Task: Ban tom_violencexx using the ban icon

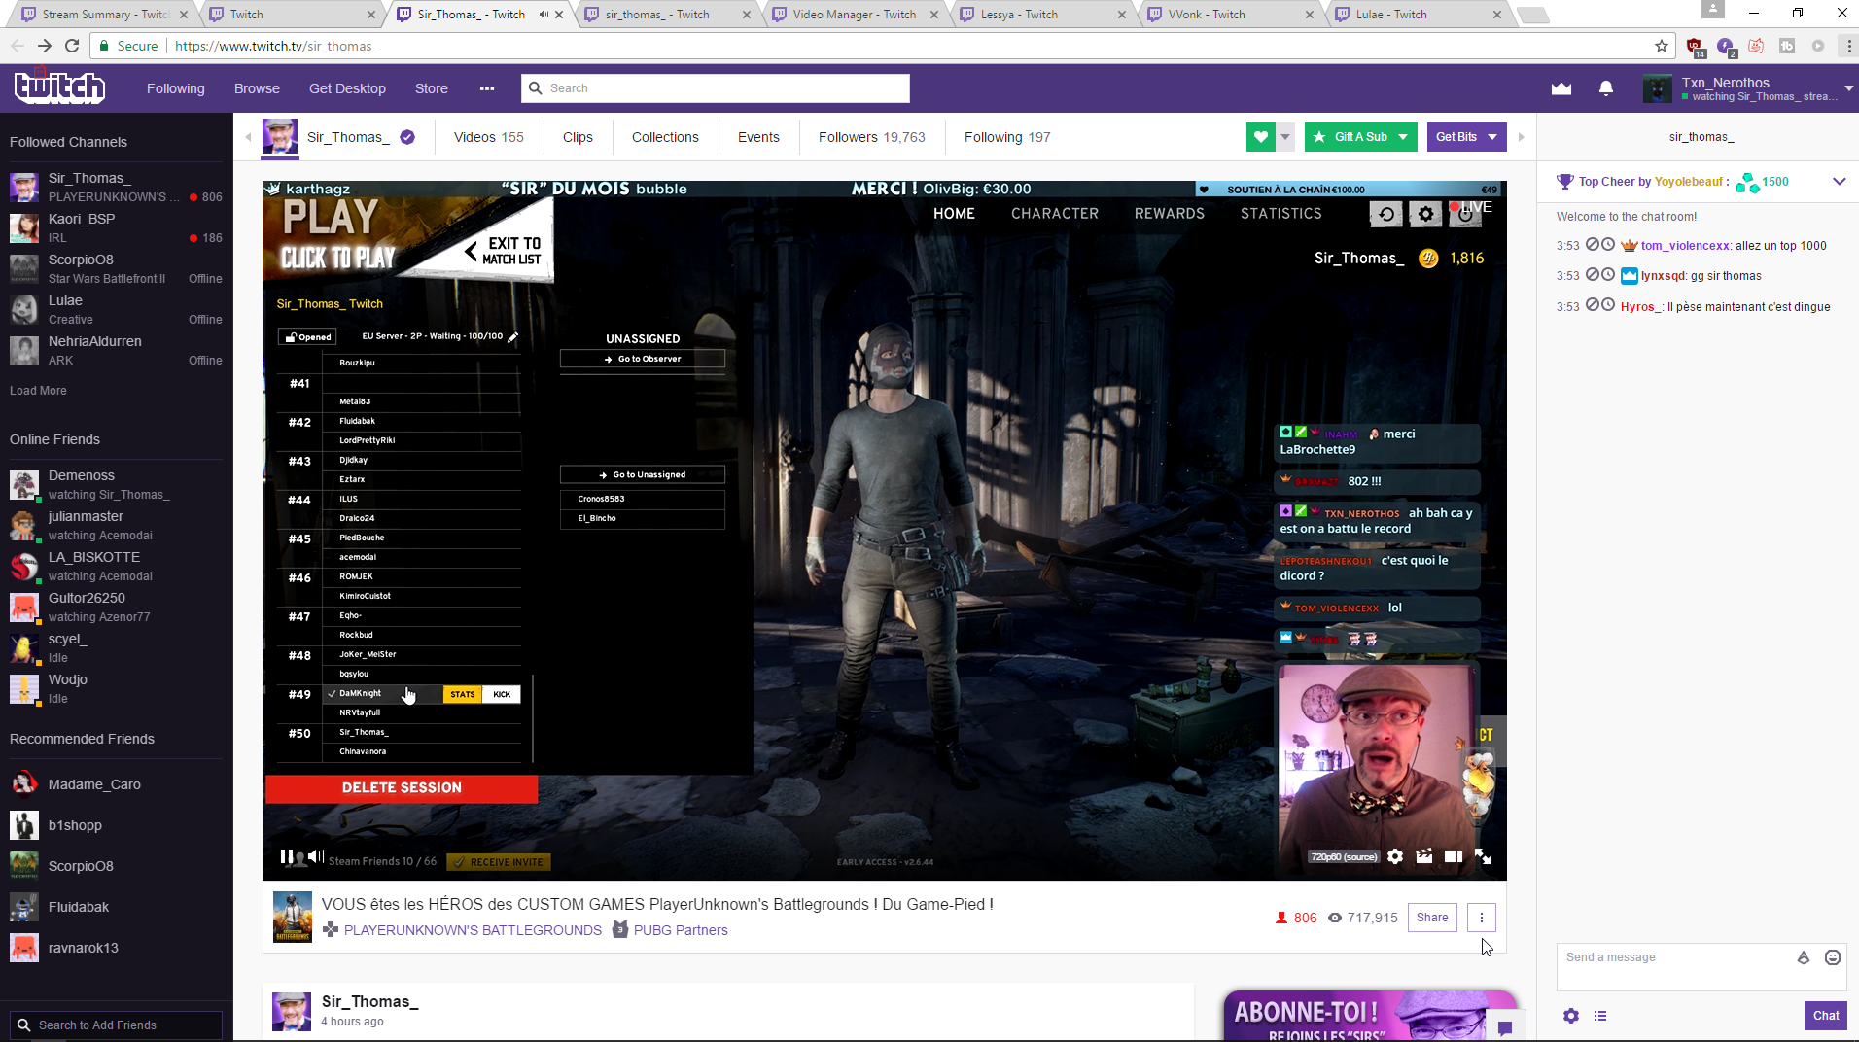Action: [1593, 245]
